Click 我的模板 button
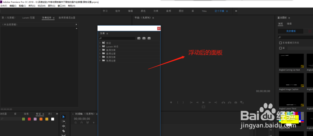Screen dimensions: 313x136 click(x=291, y=31)
